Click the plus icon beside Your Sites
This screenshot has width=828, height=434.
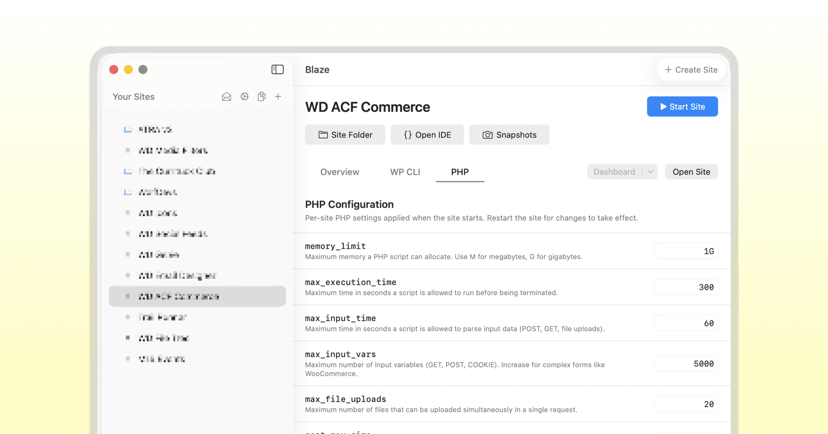coord(278,96)
